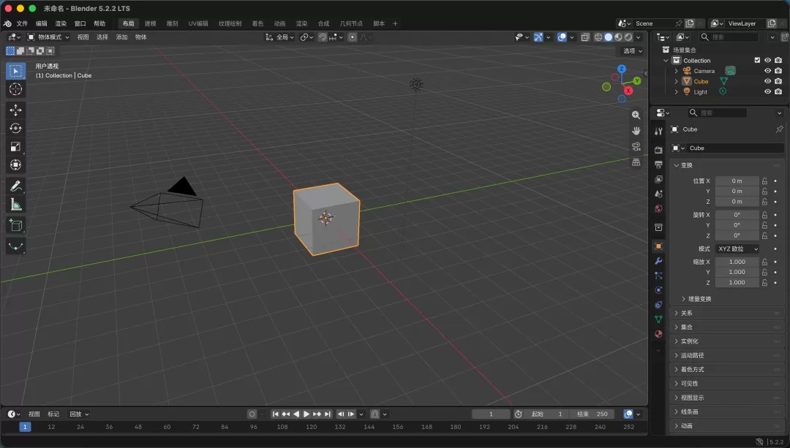Click the viewport zoom magnifier icon

(636, 115)
